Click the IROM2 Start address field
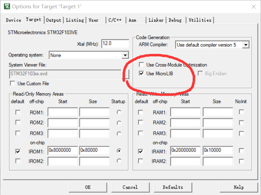The image size is (261, 195). click(63, 161)
